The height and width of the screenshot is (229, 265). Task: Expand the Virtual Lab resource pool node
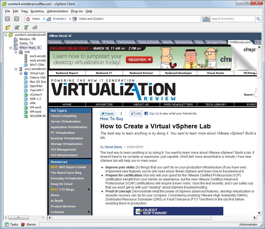point(21,73)
